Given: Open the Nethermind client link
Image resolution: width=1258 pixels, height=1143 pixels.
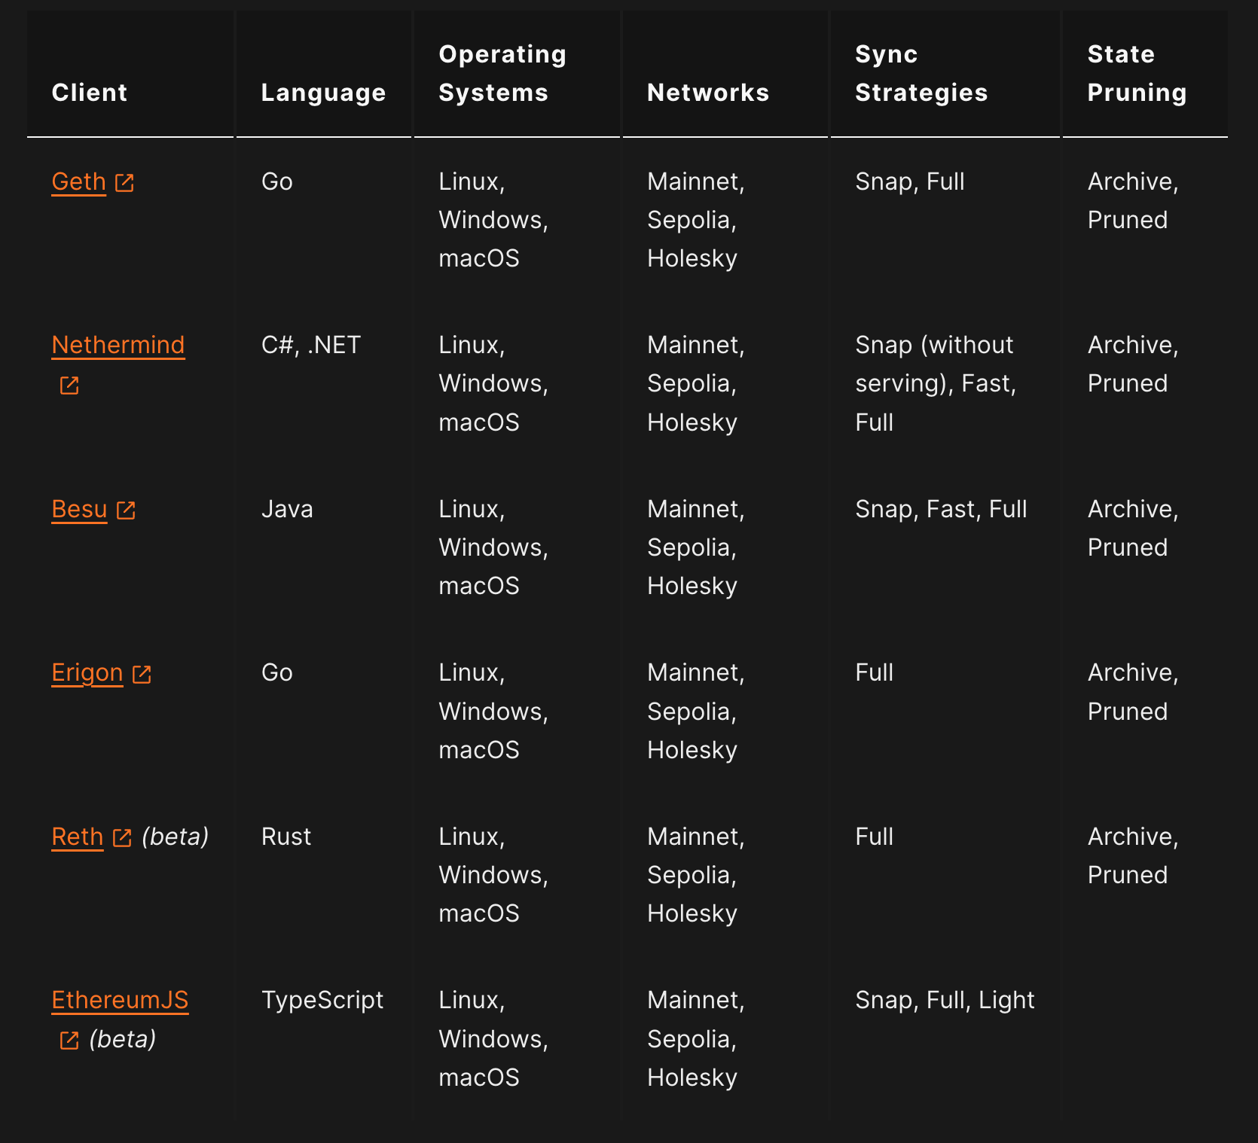Looking at the screenshot, I should pos(118,345).
